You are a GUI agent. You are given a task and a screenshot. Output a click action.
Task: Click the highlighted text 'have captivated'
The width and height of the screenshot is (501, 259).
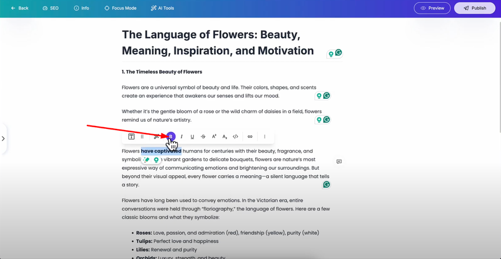[161, 151]
